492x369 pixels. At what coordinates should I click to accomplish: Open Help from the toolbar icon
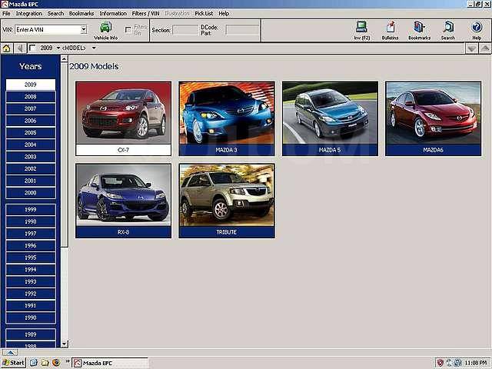pyautogui.click(x=477, y=28)
